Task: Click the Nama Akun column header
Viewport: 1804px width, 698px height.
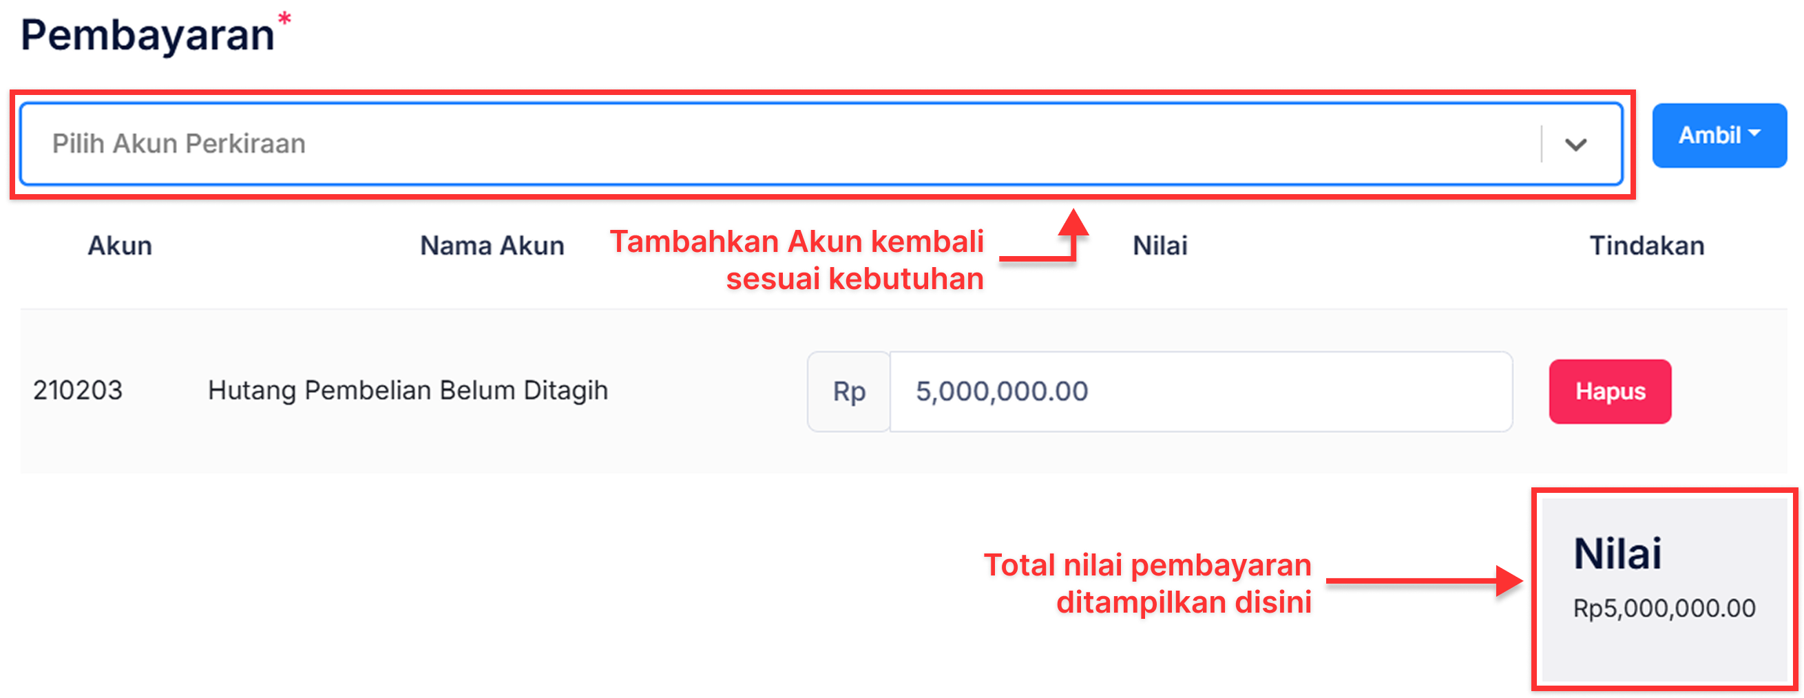Action: click(x=492, y=245)
